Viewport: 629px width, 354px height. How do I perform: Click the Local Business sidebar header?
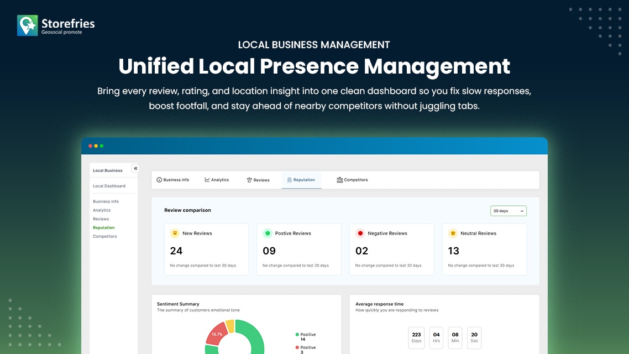pyautogui.click(x=108, y=170)
